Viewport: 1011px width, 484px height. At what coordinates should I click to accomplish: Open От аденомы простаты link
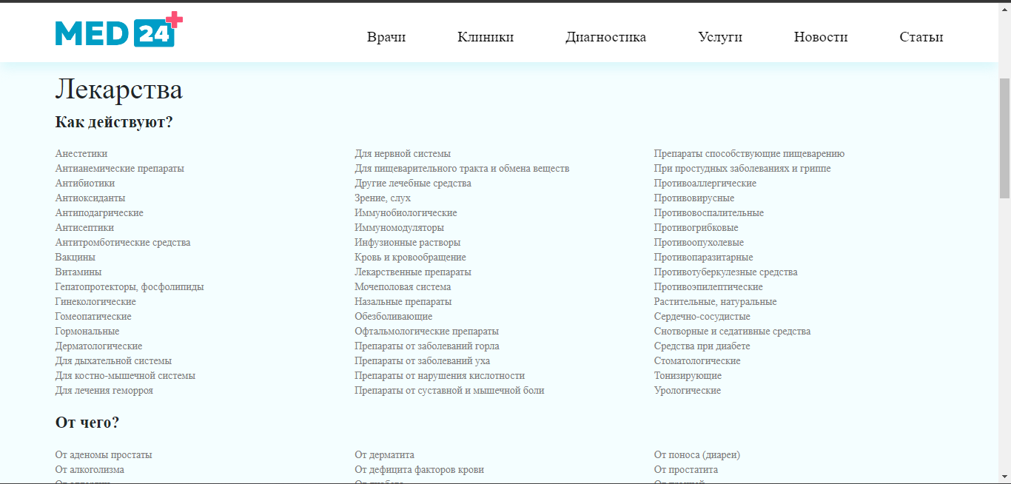click(x=104, y=455)
